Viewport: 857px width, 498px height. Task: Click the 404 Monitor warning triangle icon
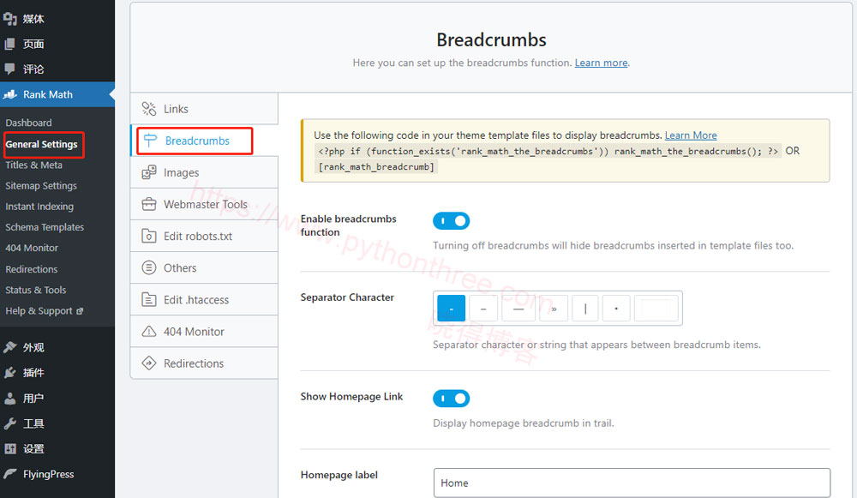coord(149,331)
